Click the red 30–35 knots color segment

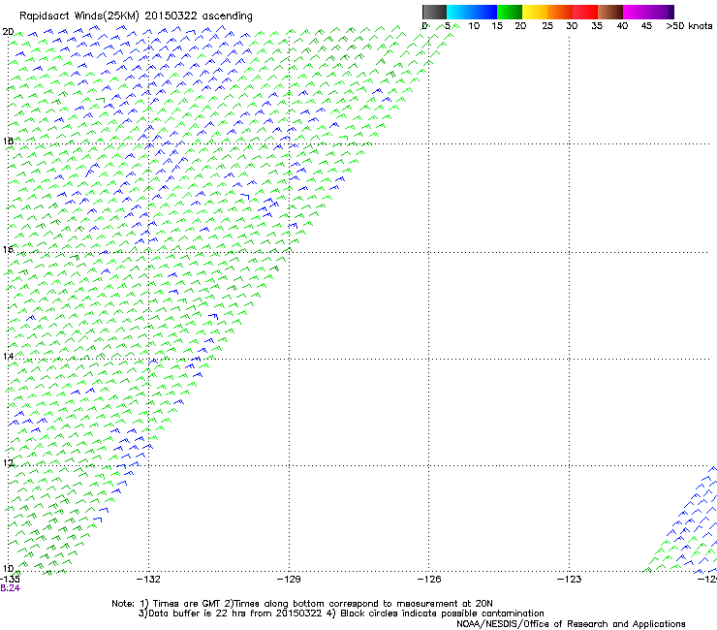(585, 12)
